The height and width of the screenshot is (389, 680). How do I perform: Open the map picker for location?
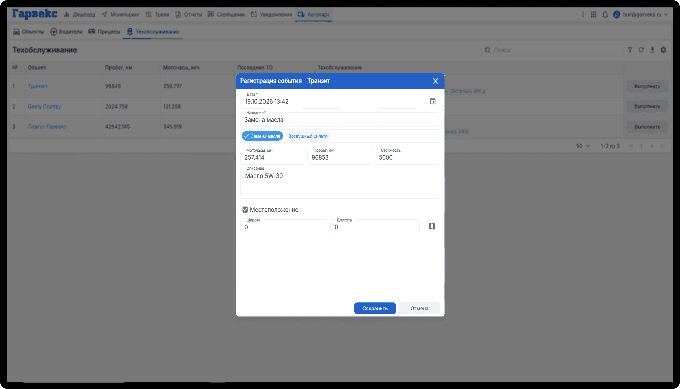coord(432,226)
